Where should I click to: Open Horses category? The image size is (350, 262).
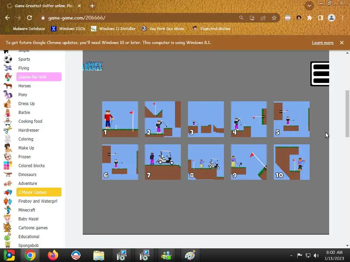click(25, 86)
